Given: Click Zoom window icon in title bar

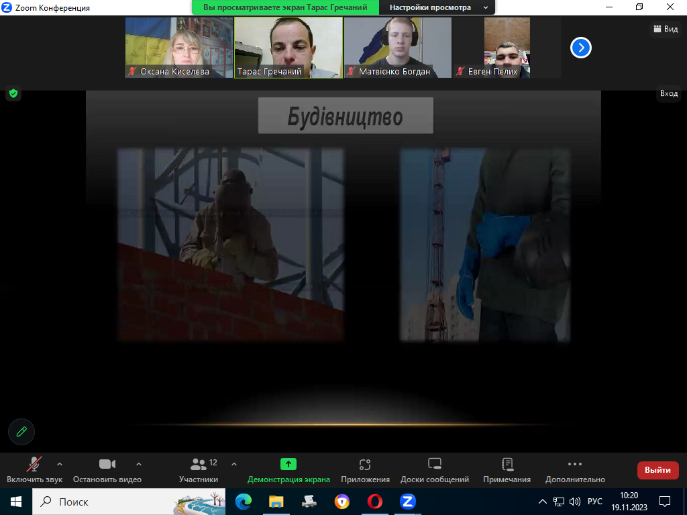Looking at the screenshot, I should pyautogui.click(x=7, y=7).
